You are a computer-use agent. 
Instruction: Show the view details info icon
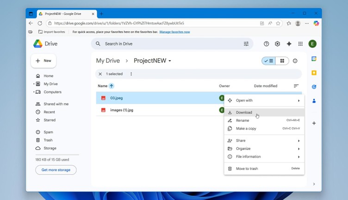[x=295, y=61]
